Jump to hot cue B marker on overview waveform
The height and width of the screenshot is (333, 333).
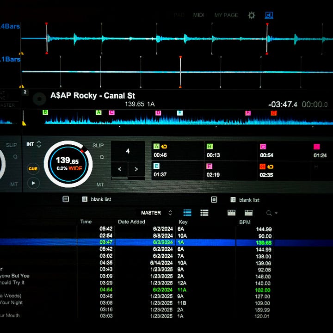(45, 112)
